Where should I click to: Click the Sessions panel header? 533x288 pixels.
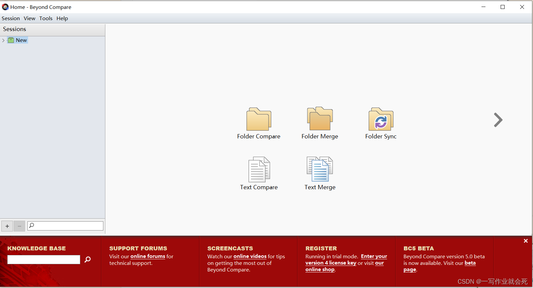click(53, 29)
